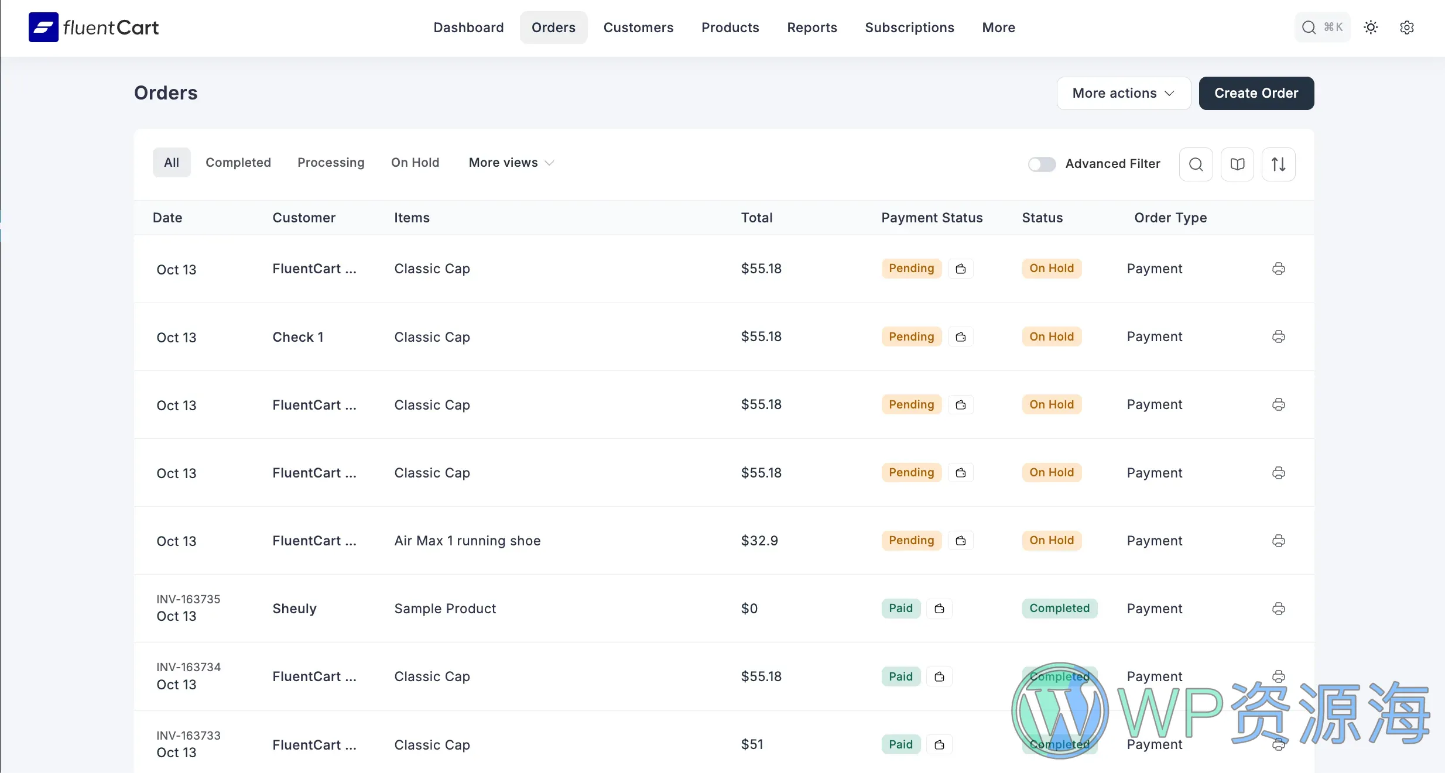Open the search panel in the Orders toolbar
The width and height of the screenshot is (1445, 773).
[1196, 164]
